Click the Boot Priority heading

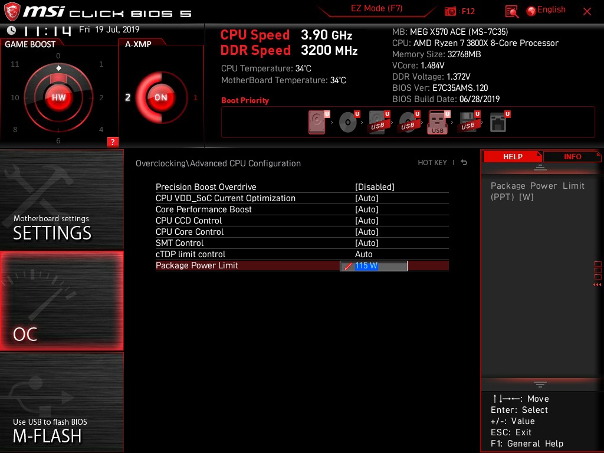pyautogui.click(x=245, y=100)
